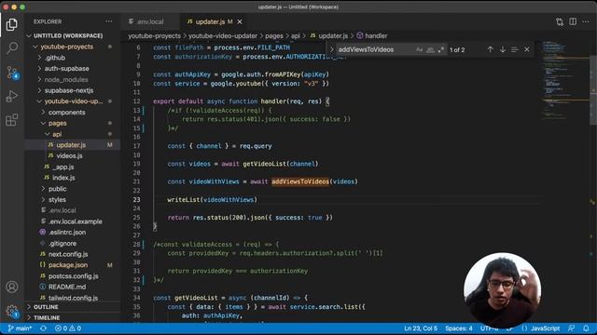Open Source Control view in activity bar
This screenshot has width=597, height=335.
point(12,73)
